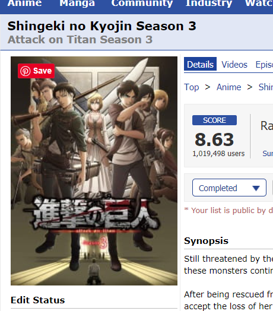The height and width of the screenshot is (311, 273).
Task: Click the Anime breadcrumb link
Action: click(x=228, y=87)
